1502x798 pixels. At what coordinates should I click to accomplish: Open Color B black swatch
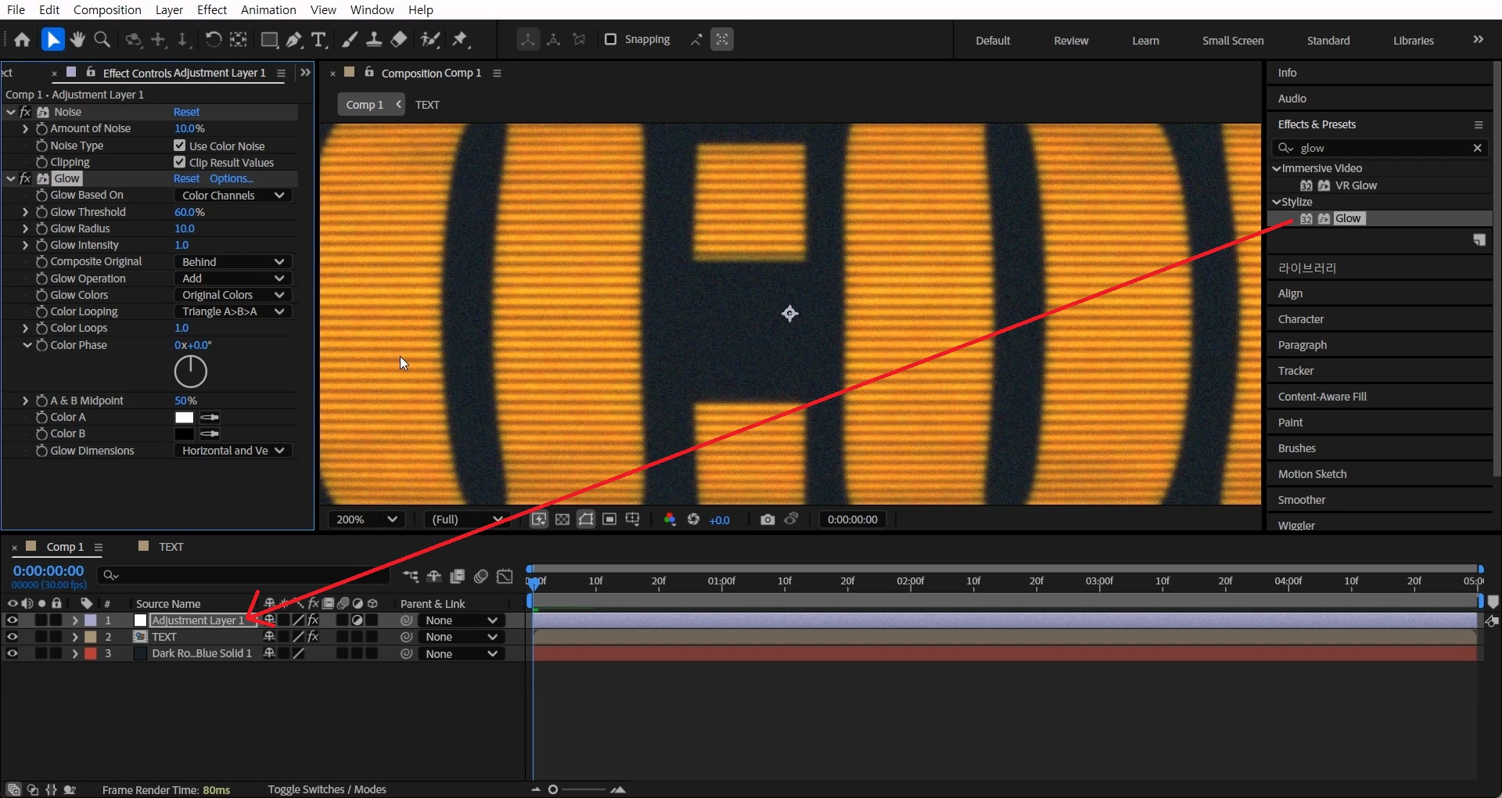point(185,434)
